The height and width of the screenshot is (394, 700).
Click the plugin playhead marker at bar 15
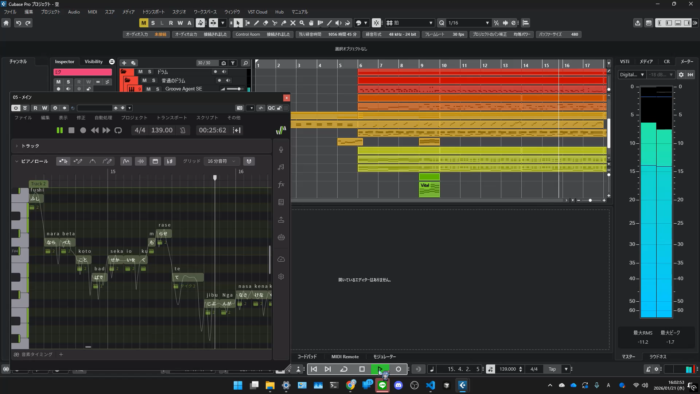pos(215,178)
